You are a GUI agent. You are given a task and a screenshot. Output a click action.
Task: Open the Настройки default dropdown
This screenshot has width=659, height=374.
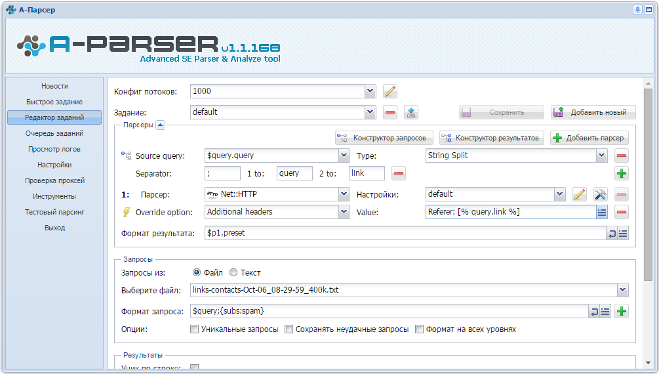pos(559,194)
